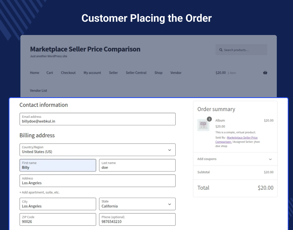Open the Country/Region dropdown
The width and height of the screenshot is (293, 230).
pos(98,150)
